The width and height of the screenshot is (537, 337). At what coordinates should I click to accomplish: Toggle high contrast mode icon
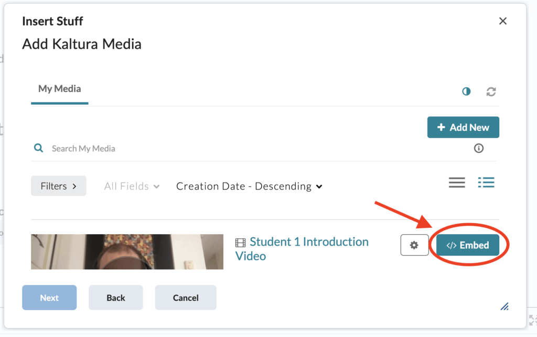coord(466,91)
